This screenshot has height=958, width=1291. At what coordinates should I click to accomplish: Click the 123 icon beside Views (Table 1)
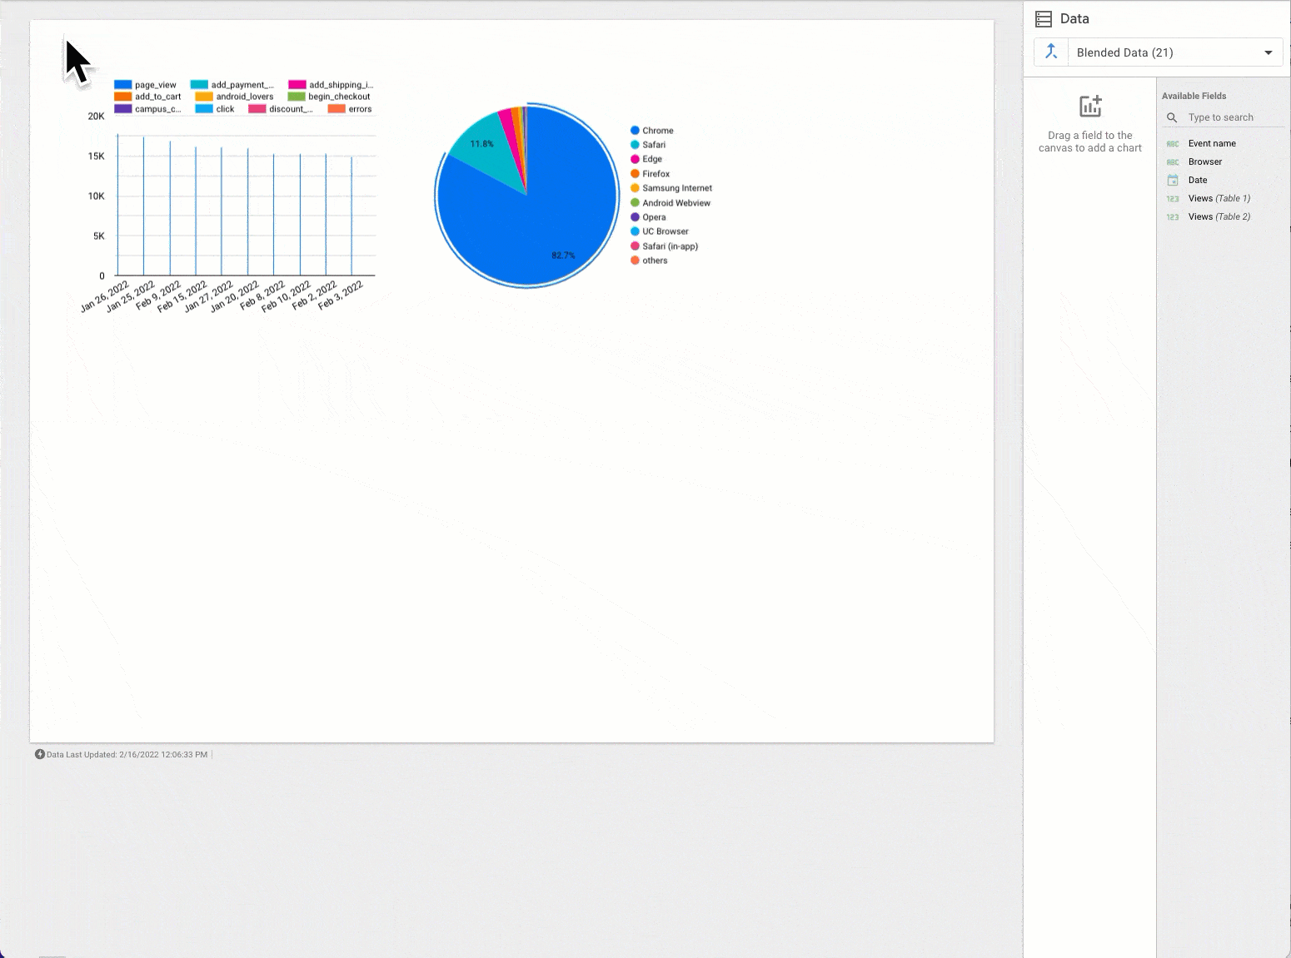coord(1172,198)
